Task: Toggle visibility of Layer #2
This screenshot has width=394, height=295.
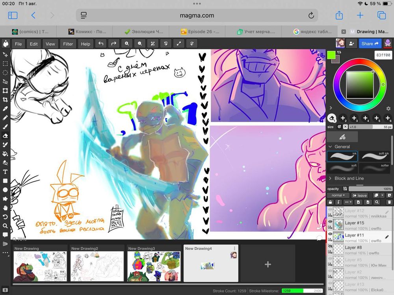Action: pos(330,271)
